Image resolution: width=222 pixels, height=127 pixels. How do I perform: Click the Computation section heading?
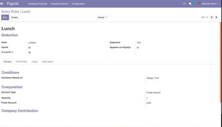12,87
